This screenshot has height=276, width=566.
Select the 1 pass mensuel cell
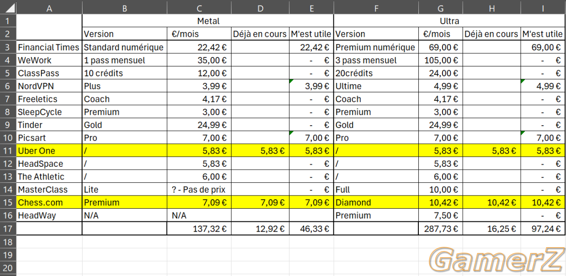click(x=125, y=60)
